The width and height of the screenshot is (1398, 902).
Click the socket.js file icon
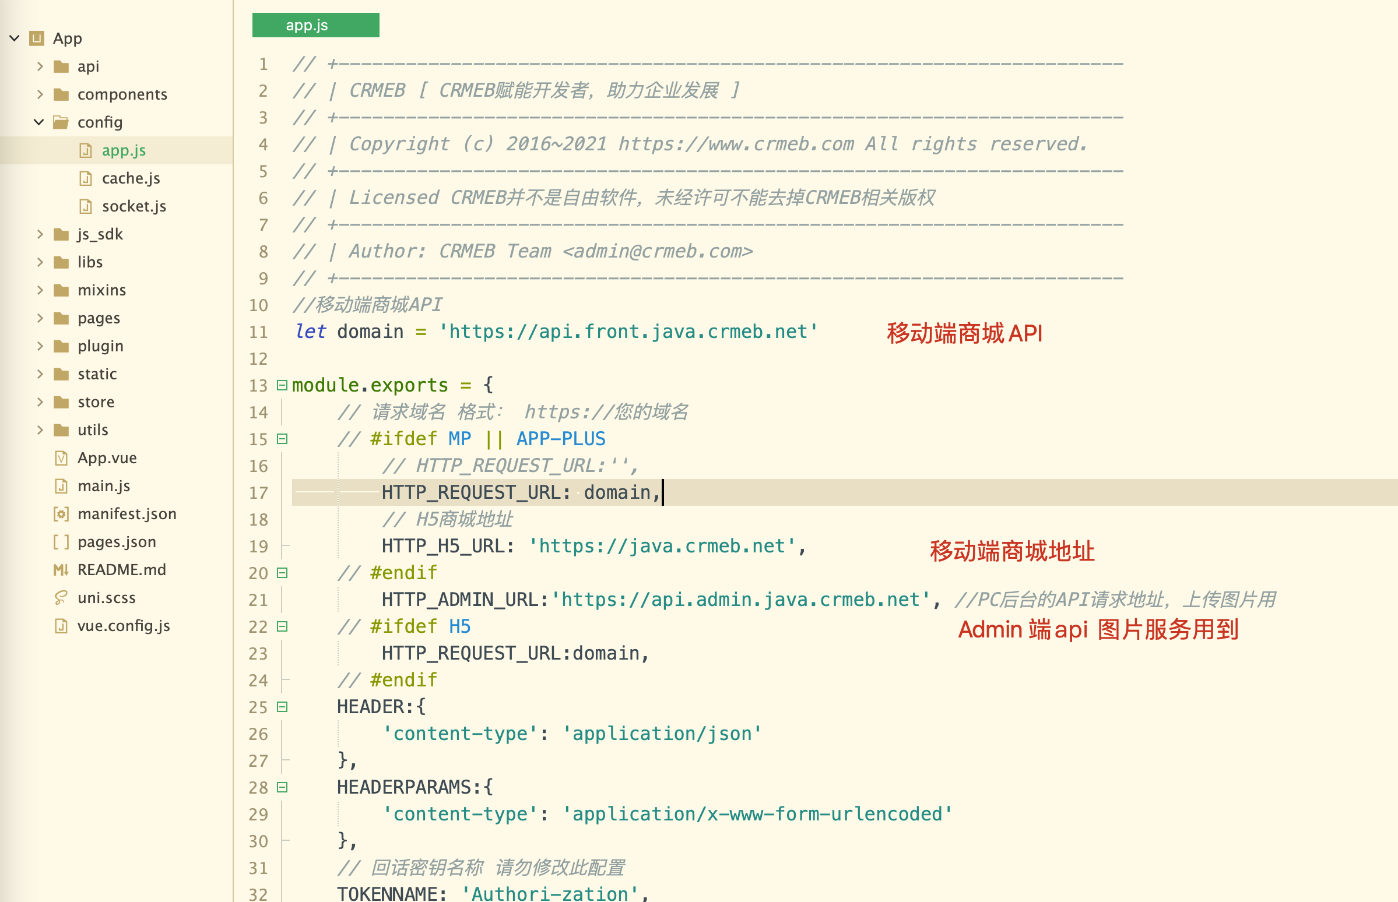point(86,206)
